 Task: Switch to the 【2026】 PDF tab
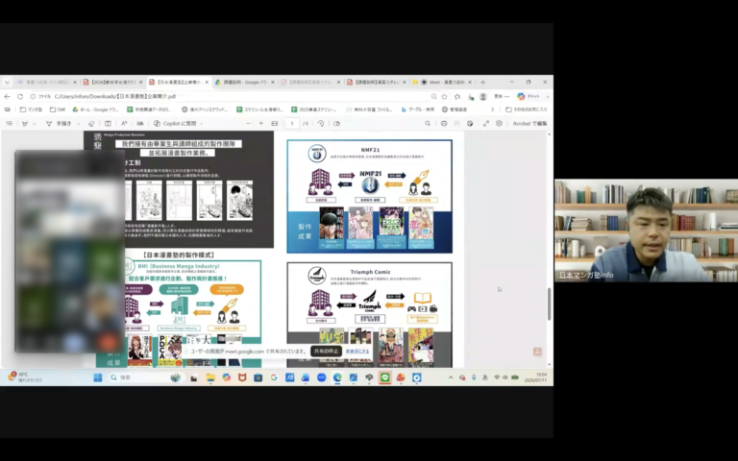coord(113,82)
